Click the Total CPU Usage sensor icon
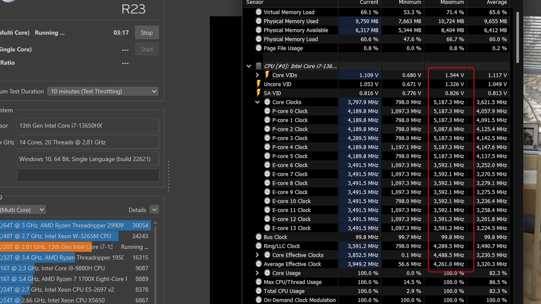This screenshot has width=541, height=304. [x=258, y=291]
